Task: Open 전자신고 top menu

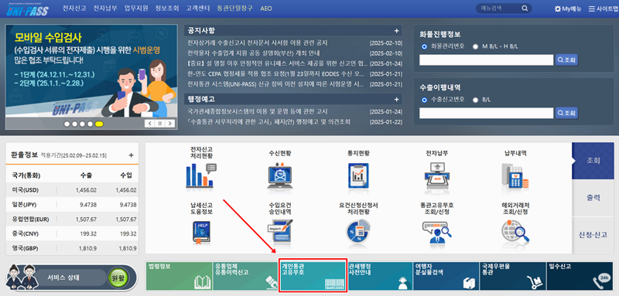Action: coord(74,9)
